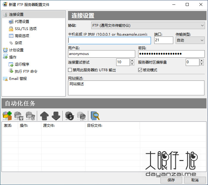208x185 pixels.
Task: Move the task up with up arrow
Action: point(44,115)
